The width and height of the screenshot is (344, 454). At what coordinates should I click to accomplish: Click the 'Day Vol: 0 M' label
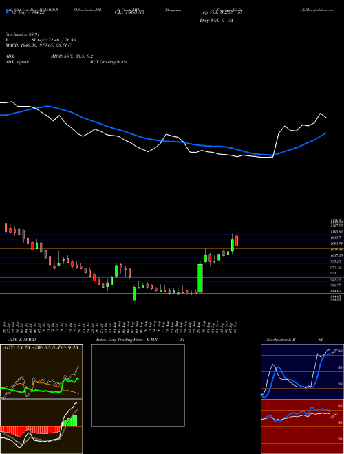[x=216, y=21]
